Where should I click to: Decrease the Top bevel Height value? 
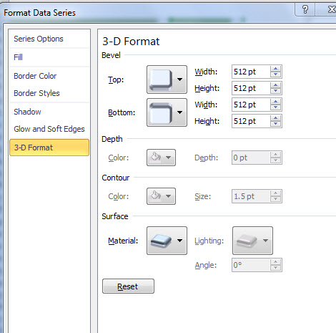[x=276, y=91]
